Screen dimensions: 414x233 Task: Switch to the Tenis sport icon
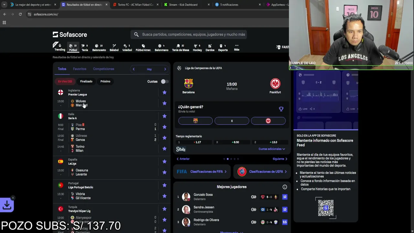85,47
